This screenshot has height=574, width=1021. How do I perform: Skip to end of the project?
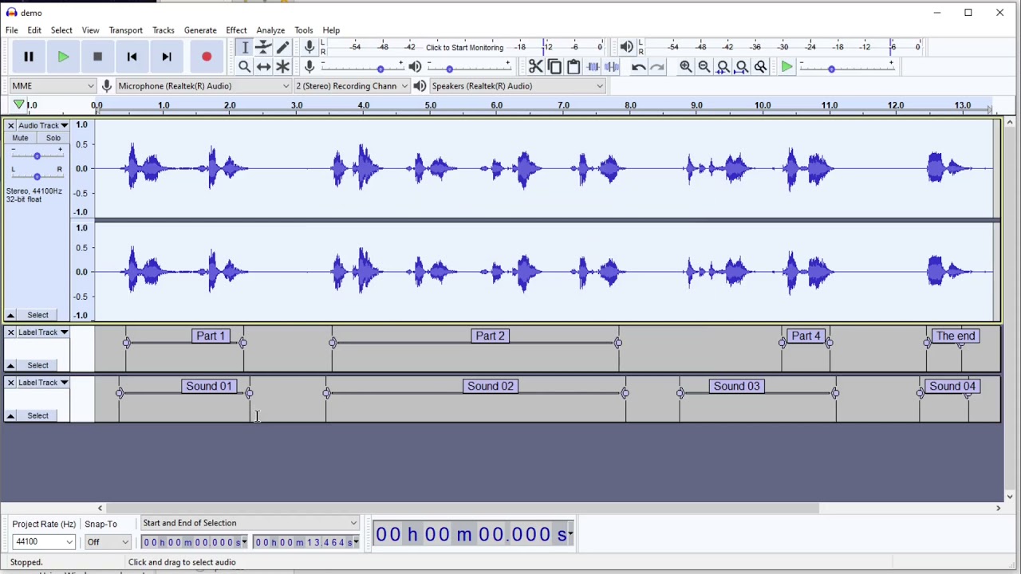pyautogui.click(x=167, y=57)
